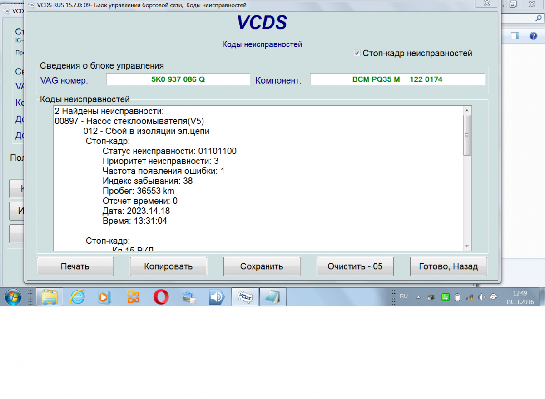This screenshot has height=399, width=545.
Task: Click the Очистить - 05 button
Action: [x=355, y=266]
